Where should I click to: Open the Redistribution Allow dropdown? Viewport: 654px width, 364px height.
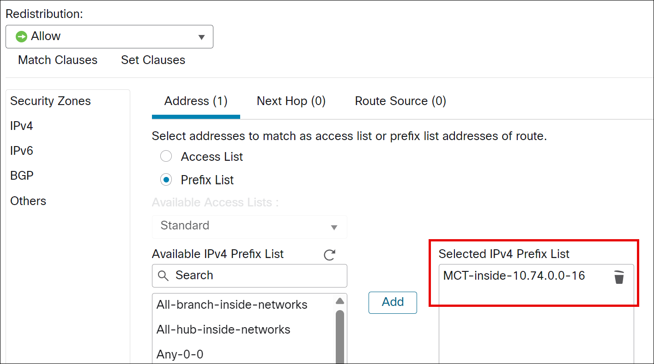109,36
